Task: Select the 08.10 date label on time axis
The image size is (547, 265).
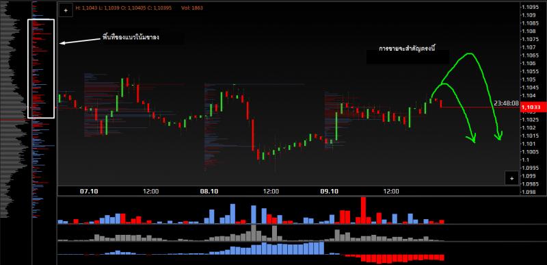Action: pyautogui.click(x=209, y=191)
